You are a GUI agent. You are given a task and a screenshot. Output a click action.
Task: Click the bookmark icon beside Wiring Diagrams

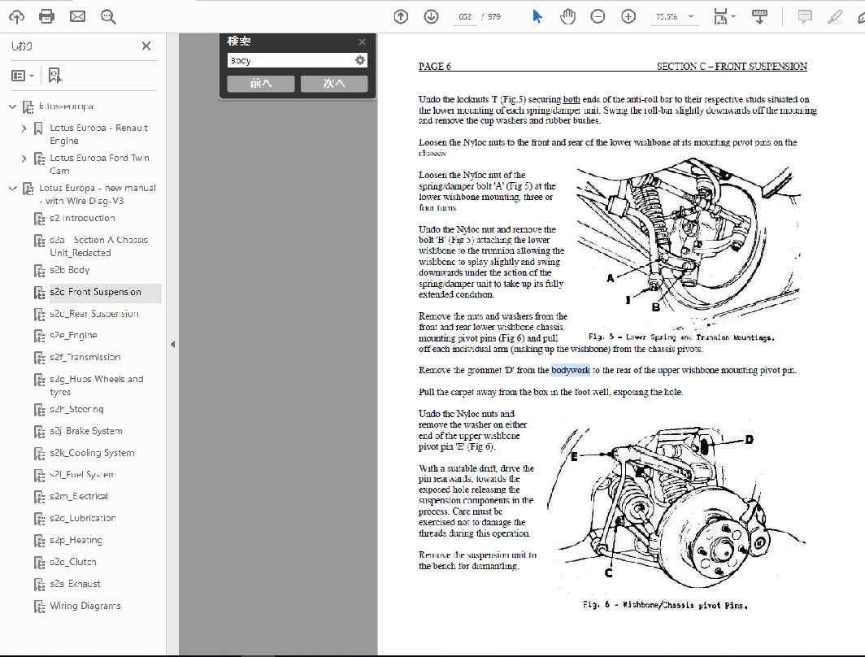[40, 607]
